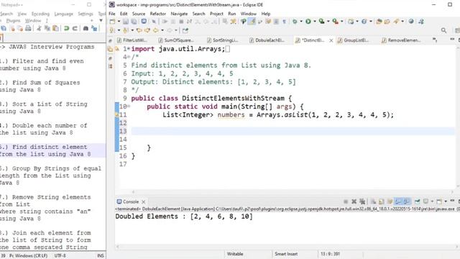
Task: Open the Run menu in Eclipse
Action: [x=231, y=14]
